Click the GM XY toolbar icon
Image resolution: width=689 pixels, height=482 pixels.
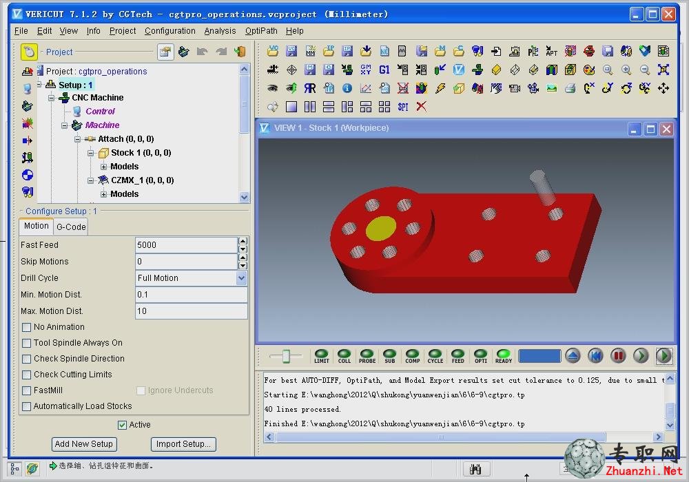[366, 70]
